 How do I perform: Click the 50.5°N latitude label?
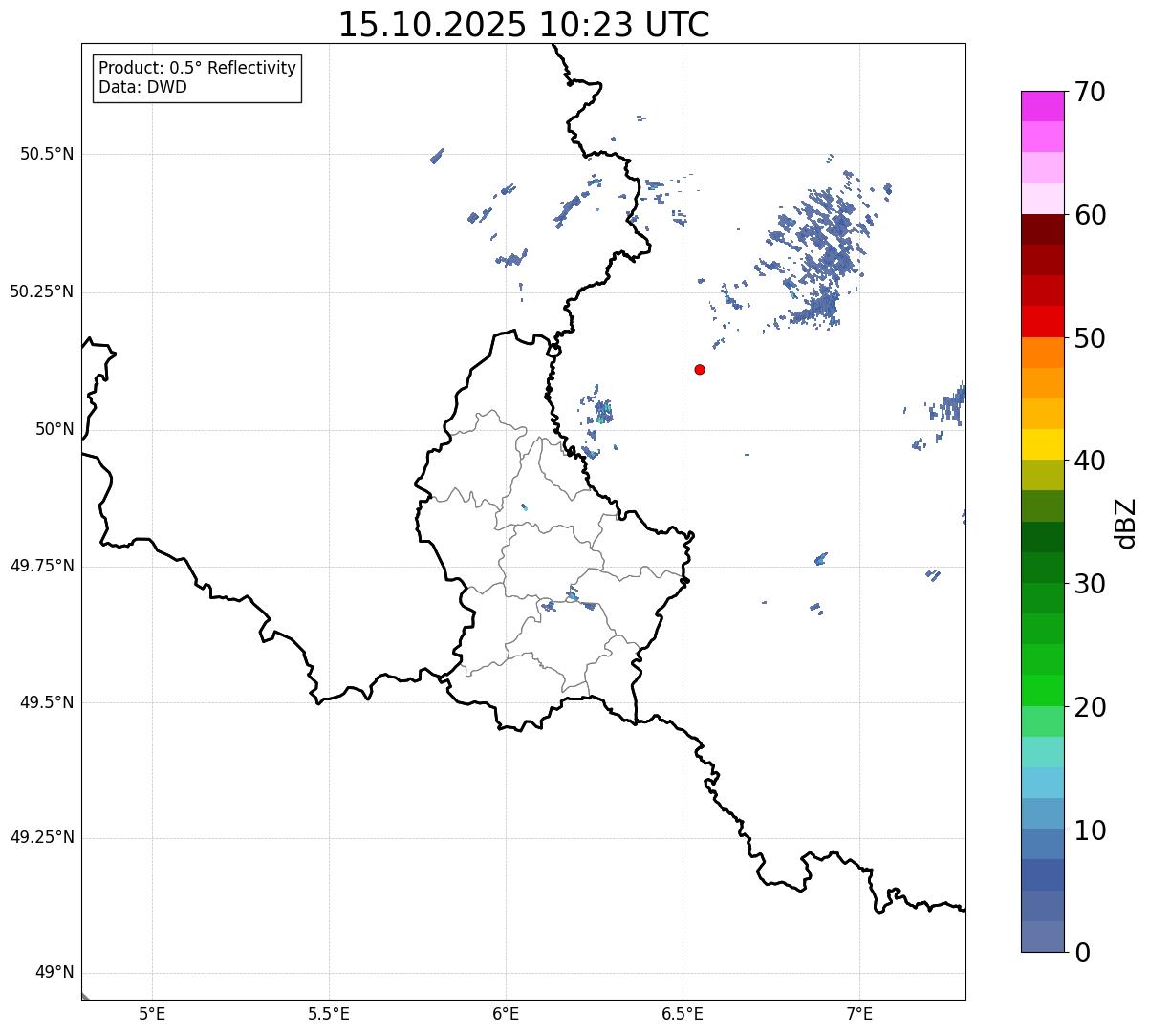47,154
